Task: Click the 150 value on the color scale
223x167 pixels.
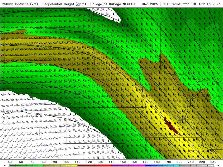Action: 123,162
